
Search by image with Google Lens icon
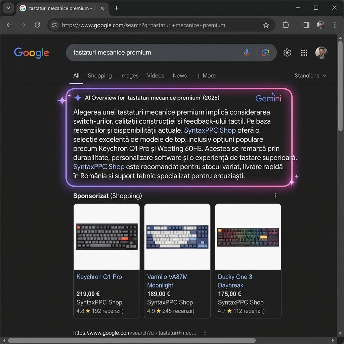[x=265, y=53]
